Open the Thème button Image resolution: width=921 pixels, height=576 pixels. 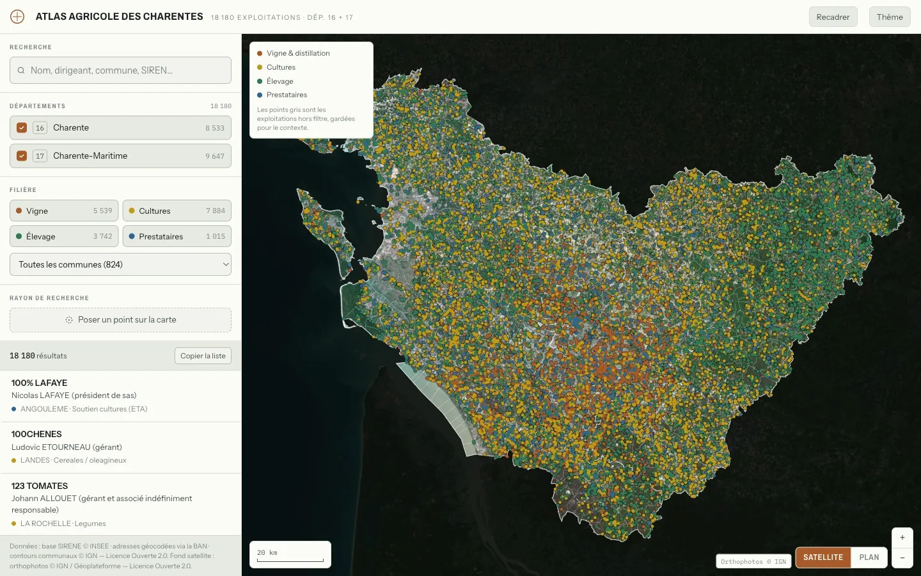click(x=890, y=17)
